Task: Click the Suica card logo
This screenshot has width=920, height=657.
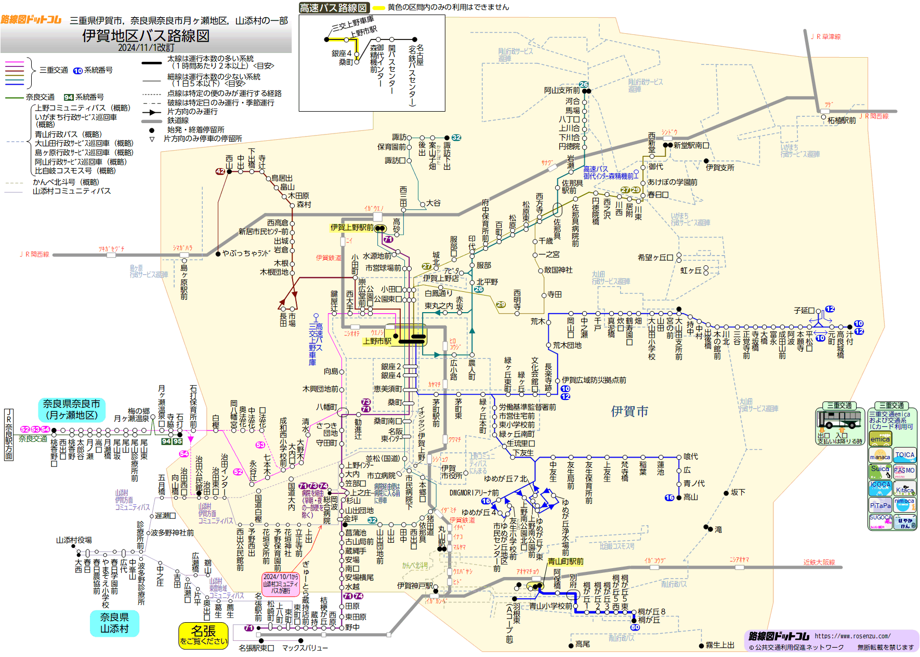Action: coord(880,471)
